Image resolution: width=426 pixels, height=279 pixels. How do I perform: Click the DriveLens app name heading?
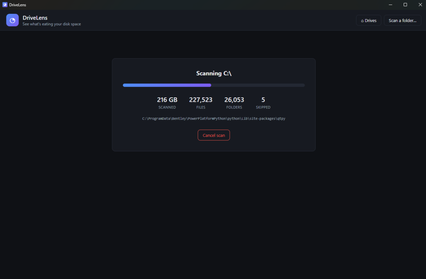click(35, 18)
